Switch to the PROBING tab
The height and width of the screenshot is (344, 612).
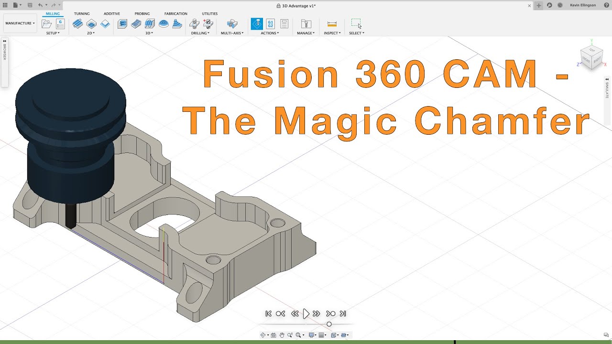tap(142, 13)
